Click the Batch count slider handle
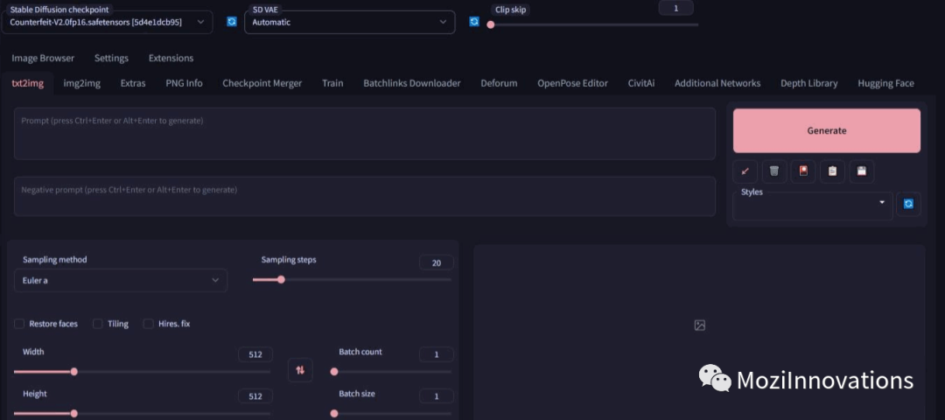This screenshot has height=420, width=945. 334,372
